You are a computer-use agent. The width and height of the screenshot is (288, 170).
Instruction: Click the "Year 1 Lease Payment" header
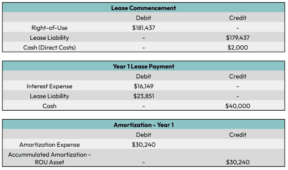(144, 66)
